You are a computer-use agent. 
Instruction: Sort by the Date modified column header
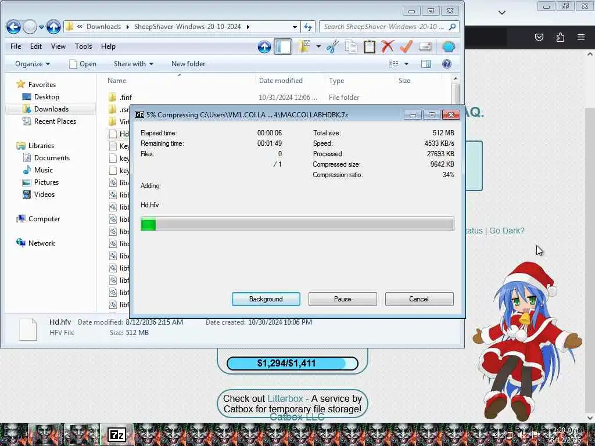[x=290, y=80]
